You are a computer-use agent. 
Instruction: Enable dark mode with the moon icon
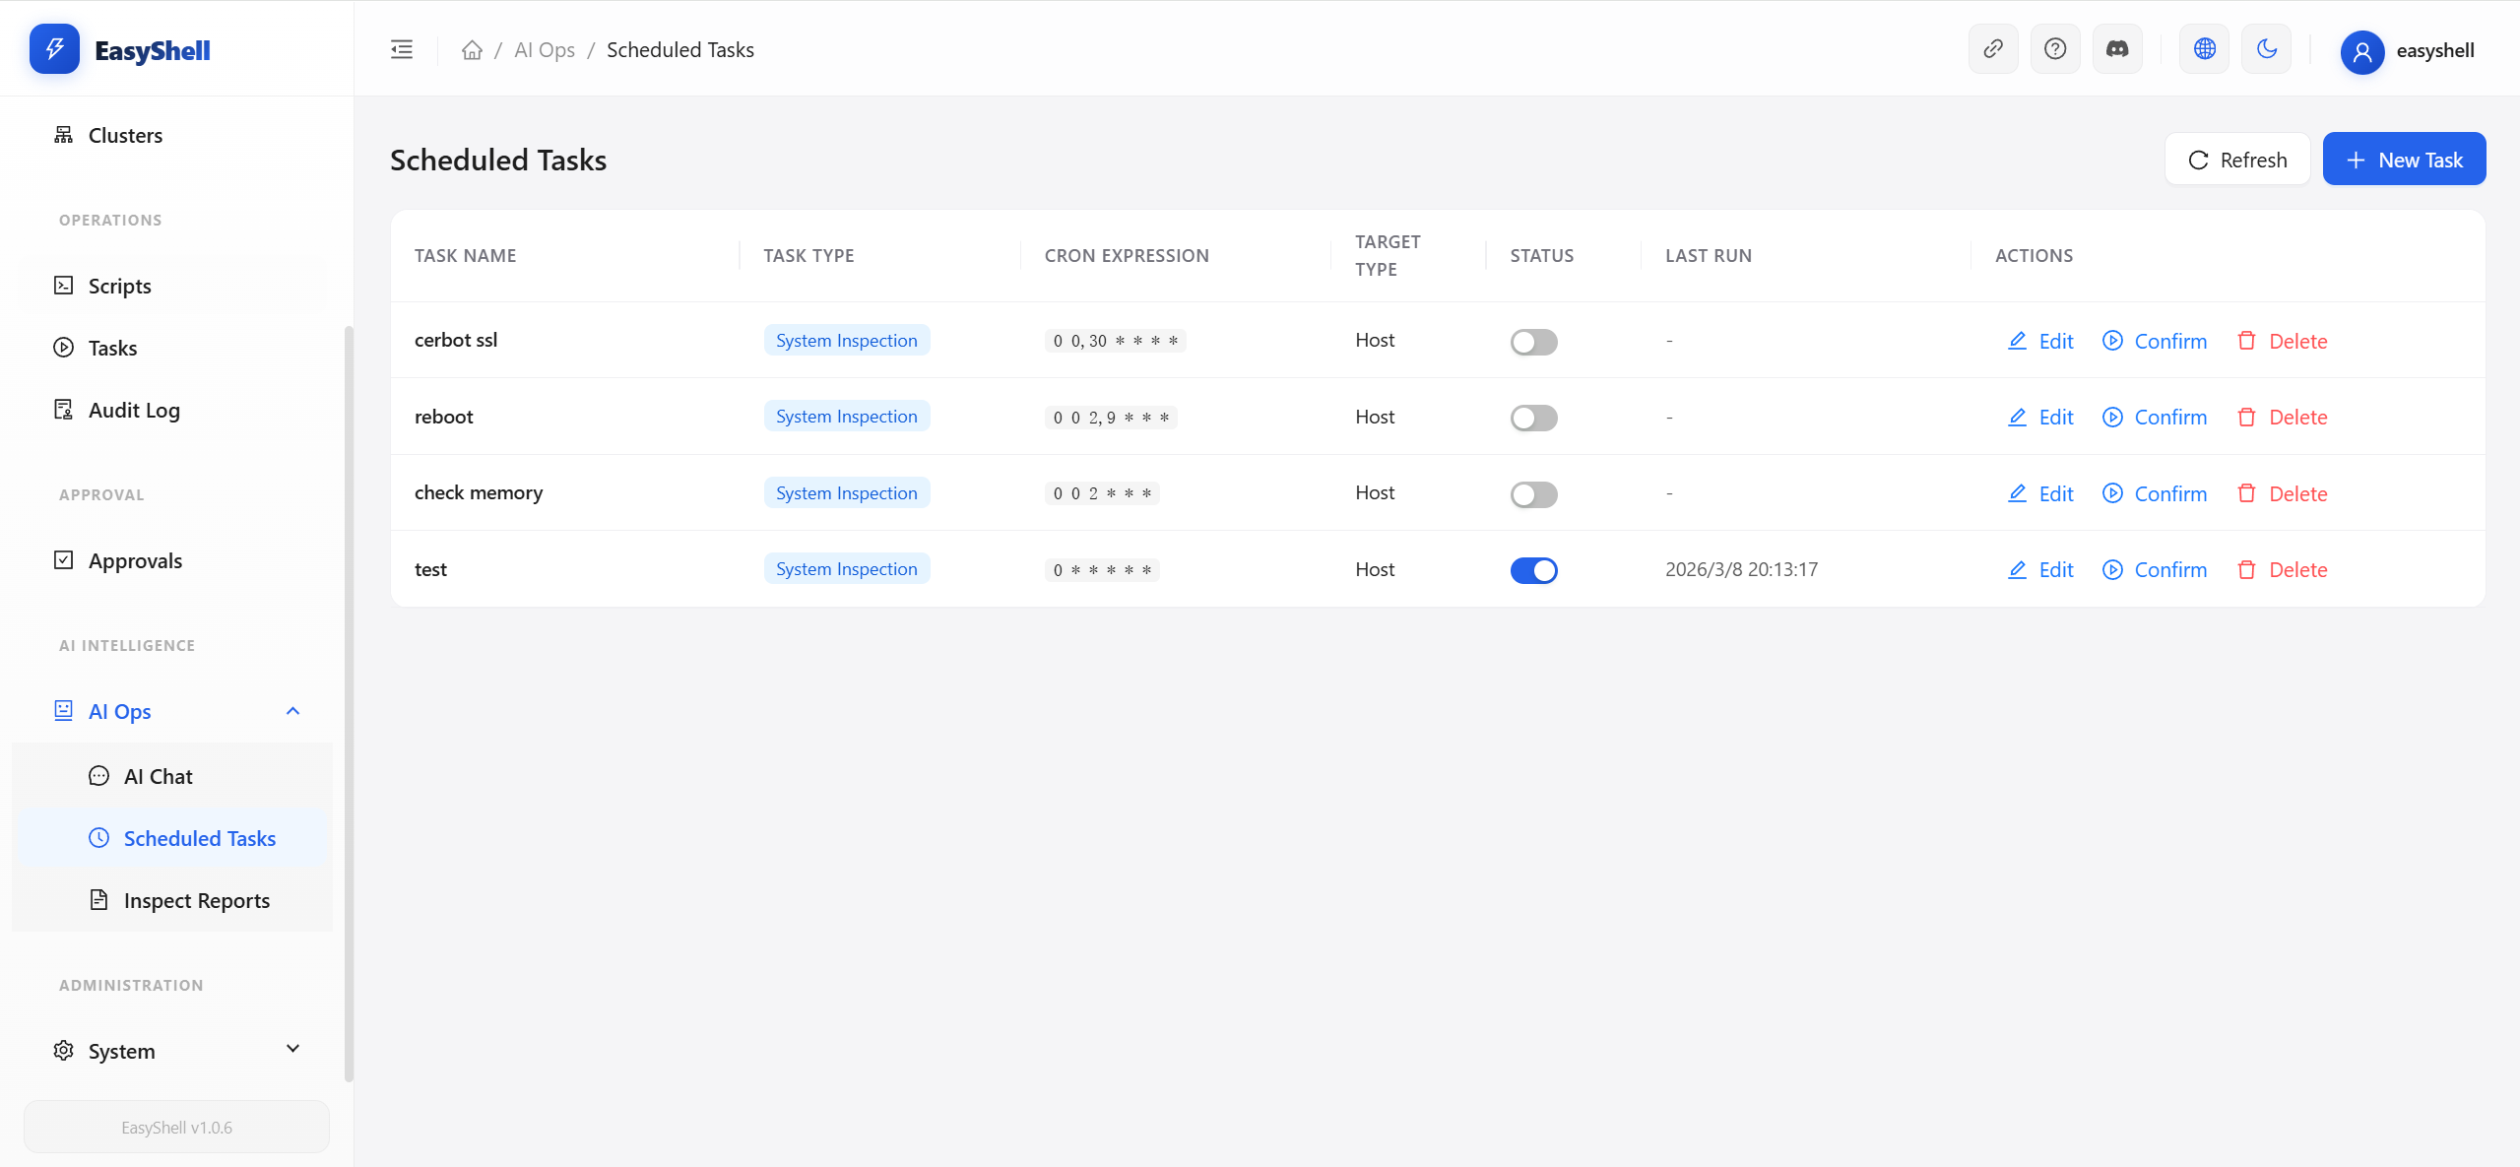2267,48
